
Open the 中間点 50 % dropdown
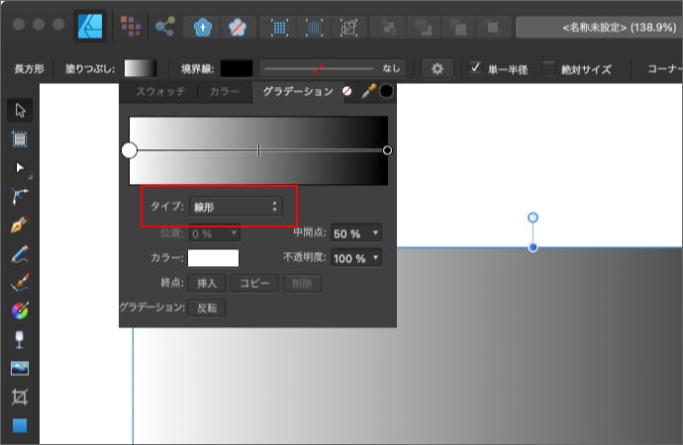point(355,233)
